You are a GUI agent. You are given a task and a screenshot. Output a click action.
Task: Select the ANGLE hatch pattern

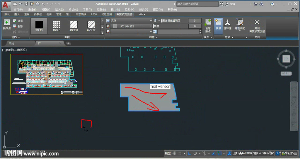coord(57,26)
